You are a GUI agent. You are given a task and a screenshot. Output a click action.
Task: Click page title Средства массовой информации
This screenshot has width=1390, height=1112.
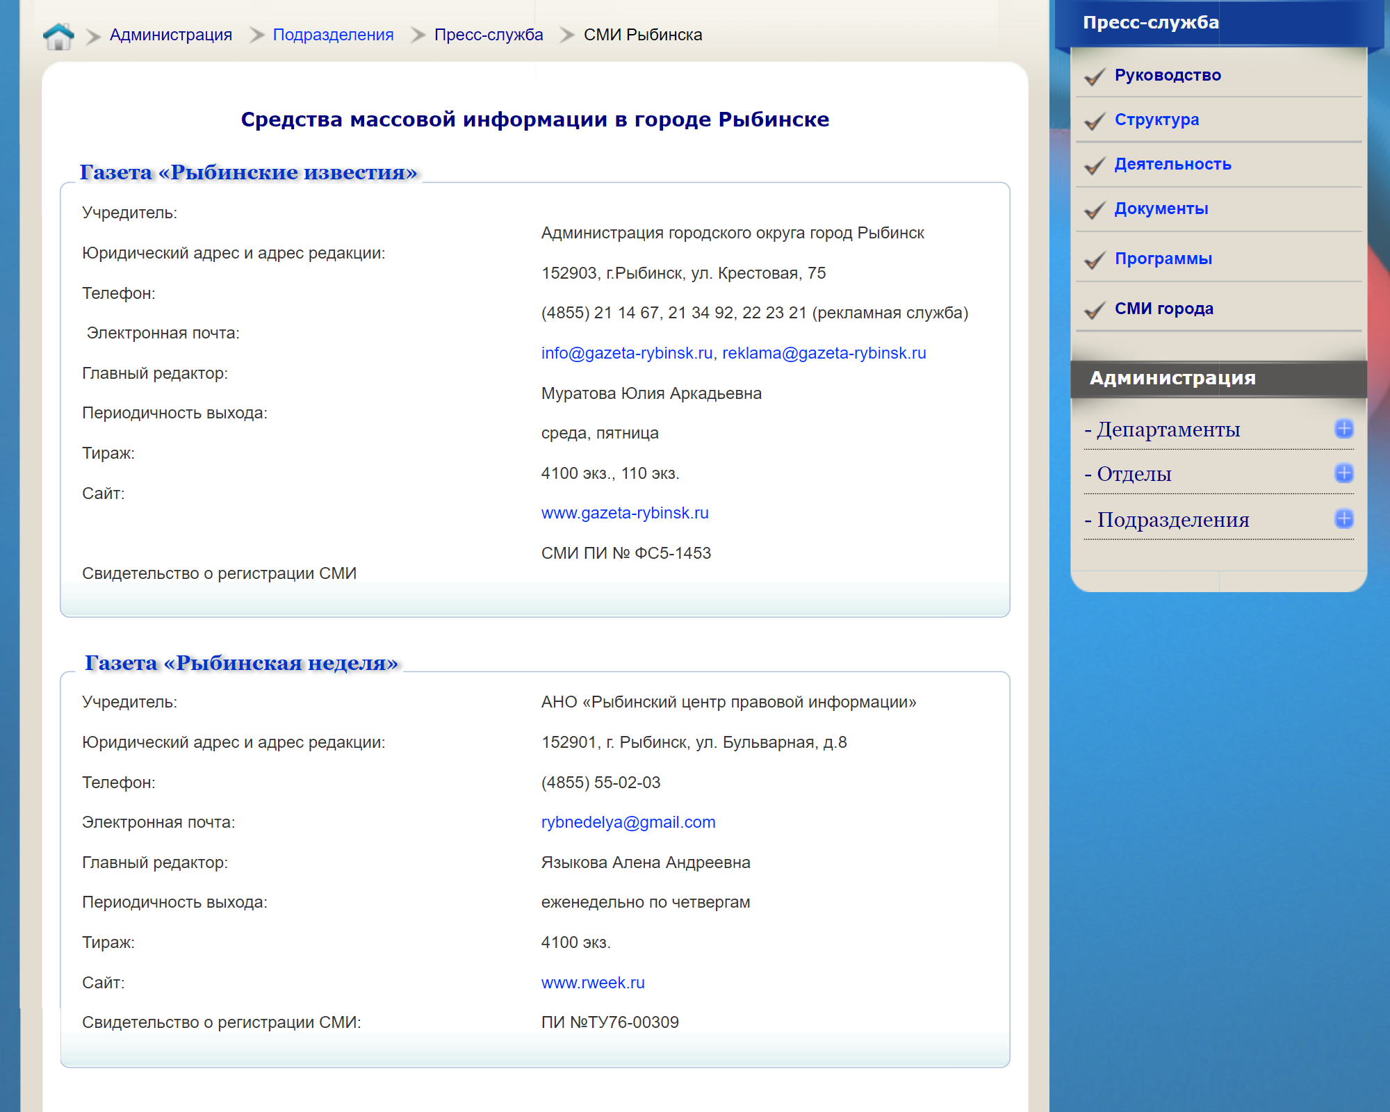(x=534, y=120)
